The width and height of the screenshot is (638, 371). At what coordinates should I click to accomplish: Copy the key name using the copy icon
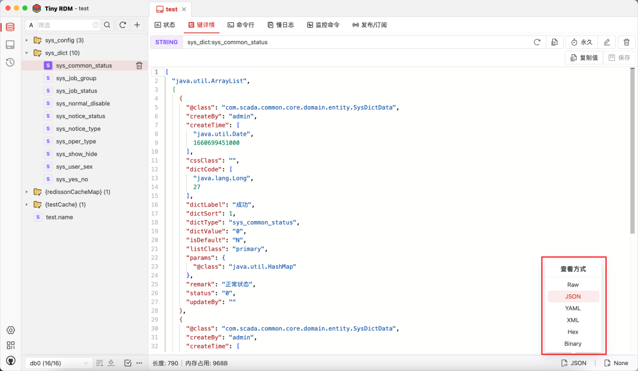click(554, 42)
